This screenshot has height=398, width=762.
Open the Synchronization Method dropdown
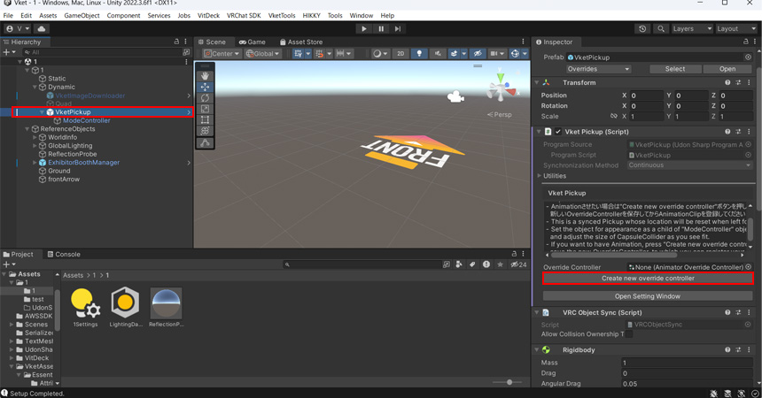689,165
